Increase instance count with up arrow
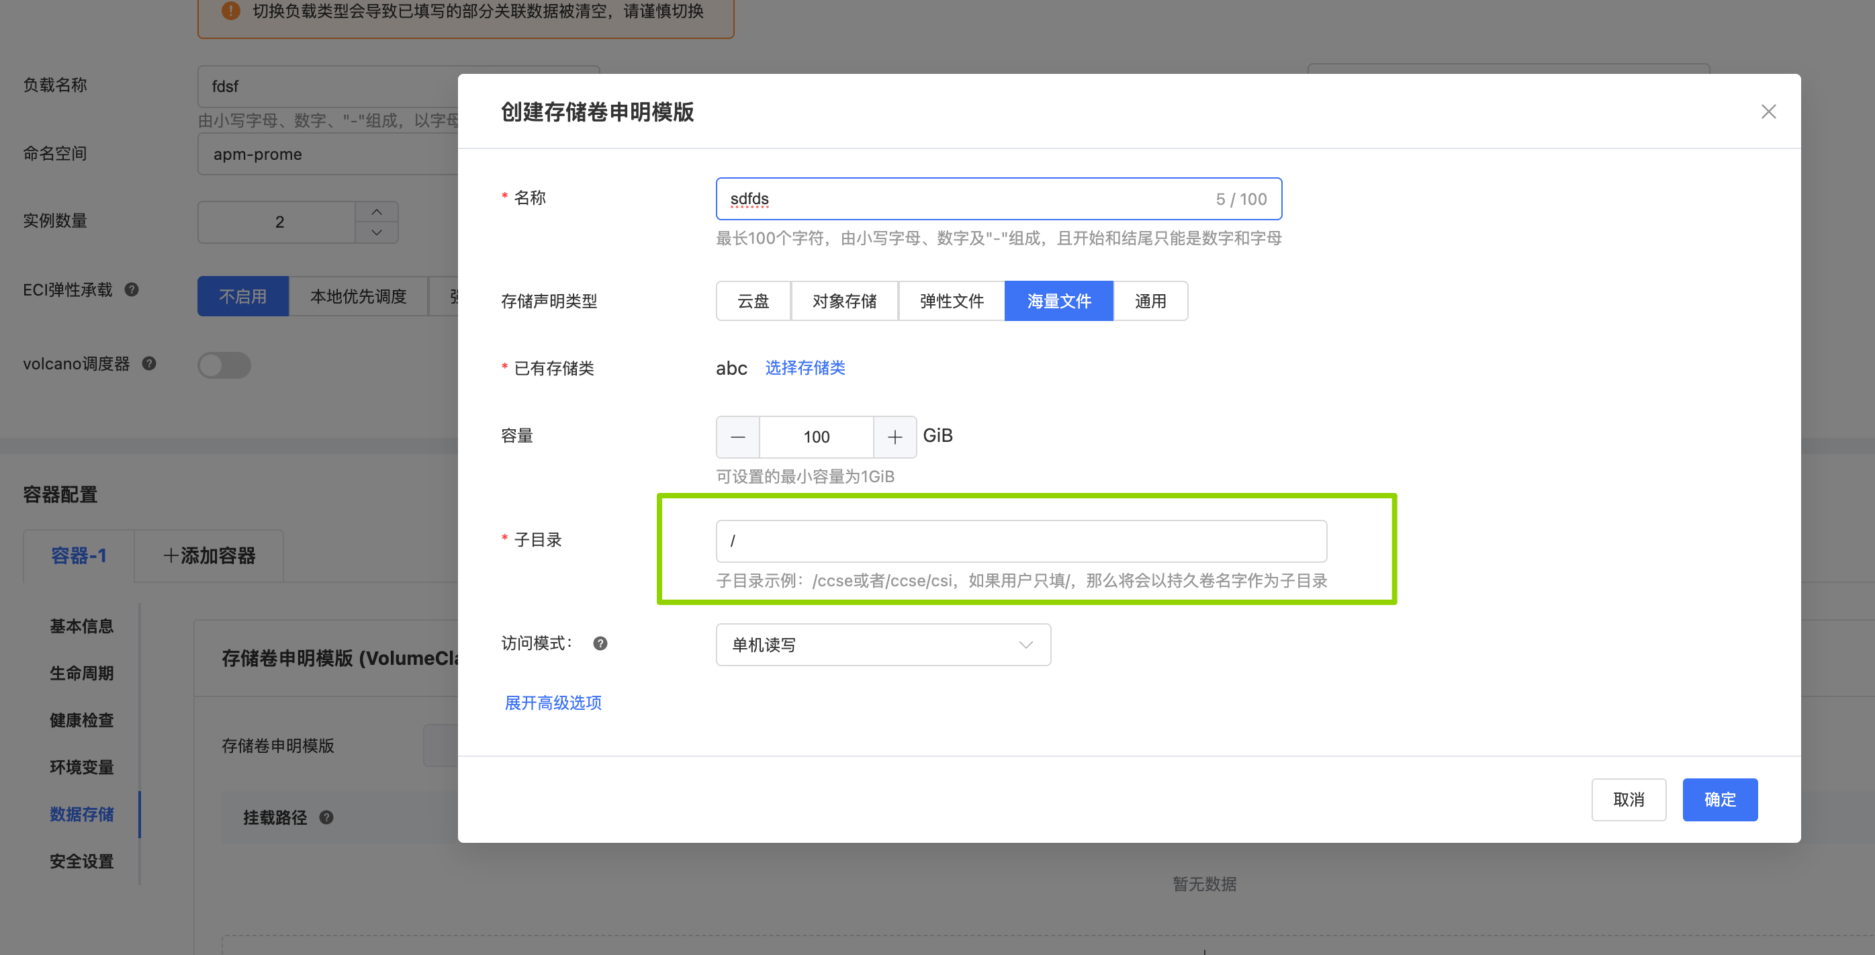Viewport: 1875px width, 955px height. (x=376, y=212)
